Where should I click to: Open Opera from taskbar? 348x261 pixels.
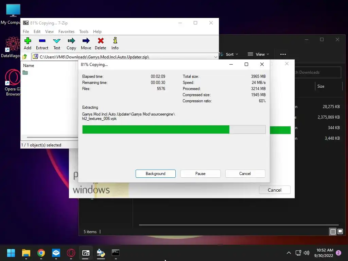pos(71,253)
